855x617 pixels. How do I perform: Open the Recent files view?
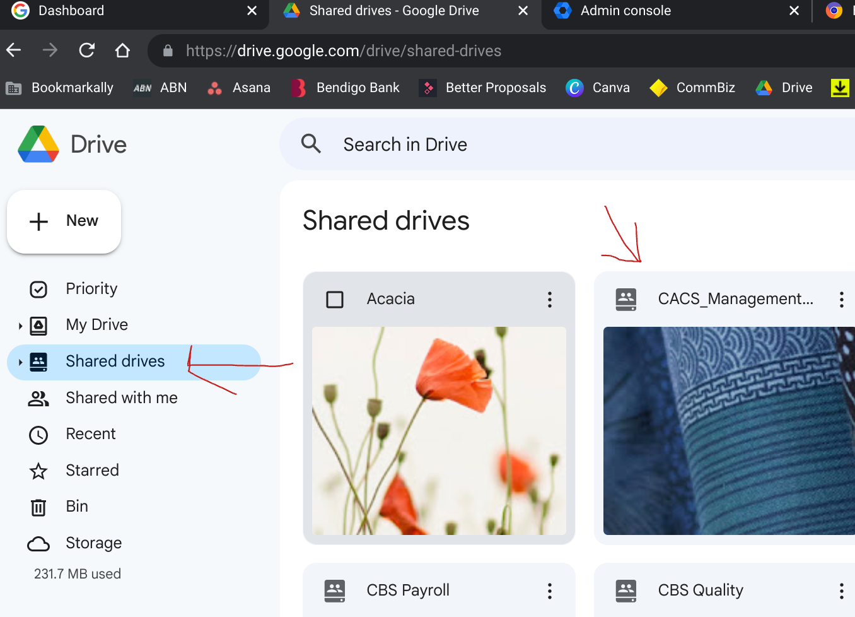91,434
